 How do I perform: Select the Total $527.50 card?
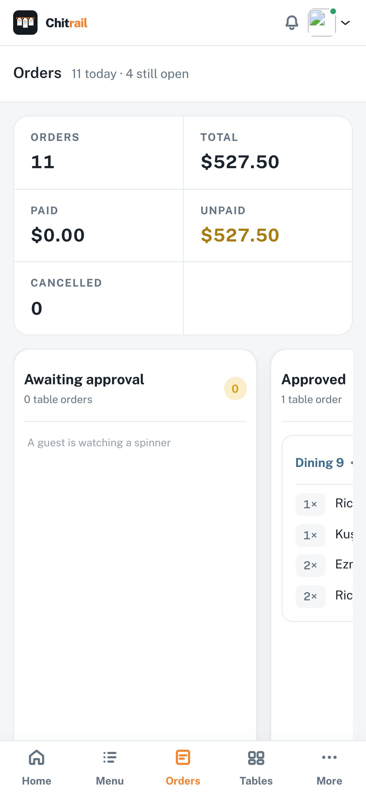tap(268, 153)
